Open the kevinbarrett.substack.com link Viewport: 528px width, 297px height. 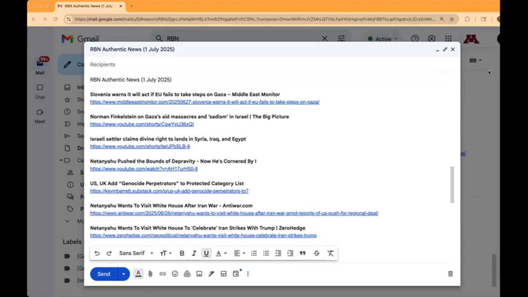click(169, 191)
